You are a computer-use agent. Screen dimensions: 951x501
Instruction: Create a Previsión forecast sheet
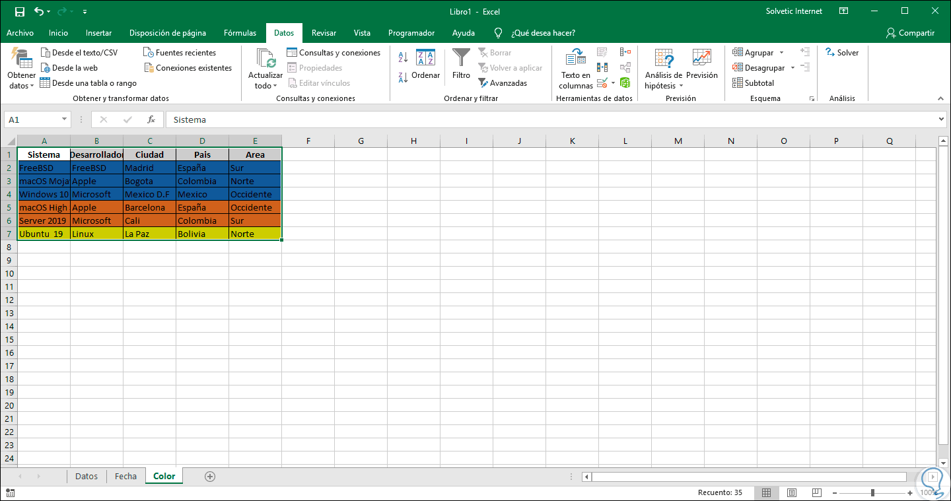pyautogui.click(x=701, y=64)
